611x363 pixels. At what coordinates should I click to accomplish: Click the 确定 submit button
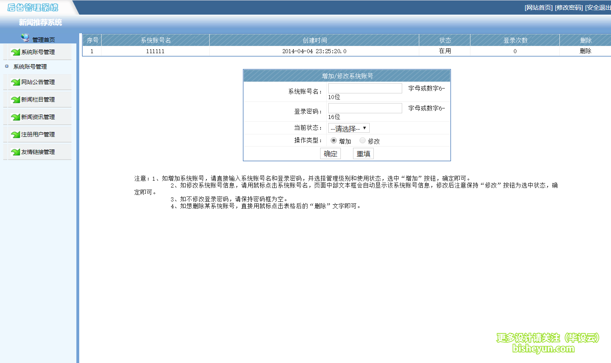point(330,153)
